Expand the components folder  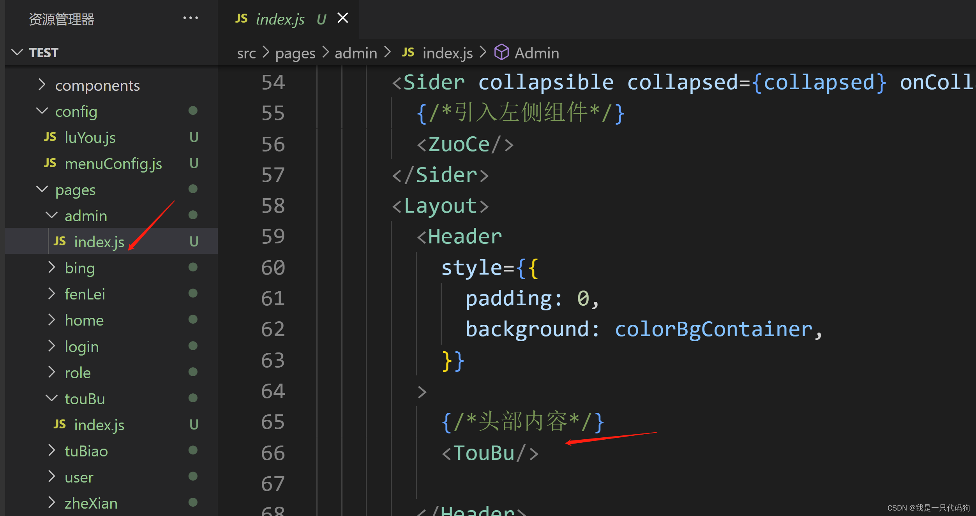point(42,85)
